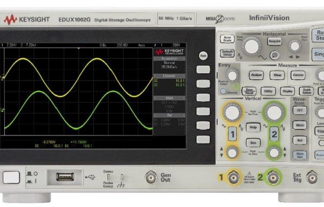Open the Save Recall menu

pos(249,91)
